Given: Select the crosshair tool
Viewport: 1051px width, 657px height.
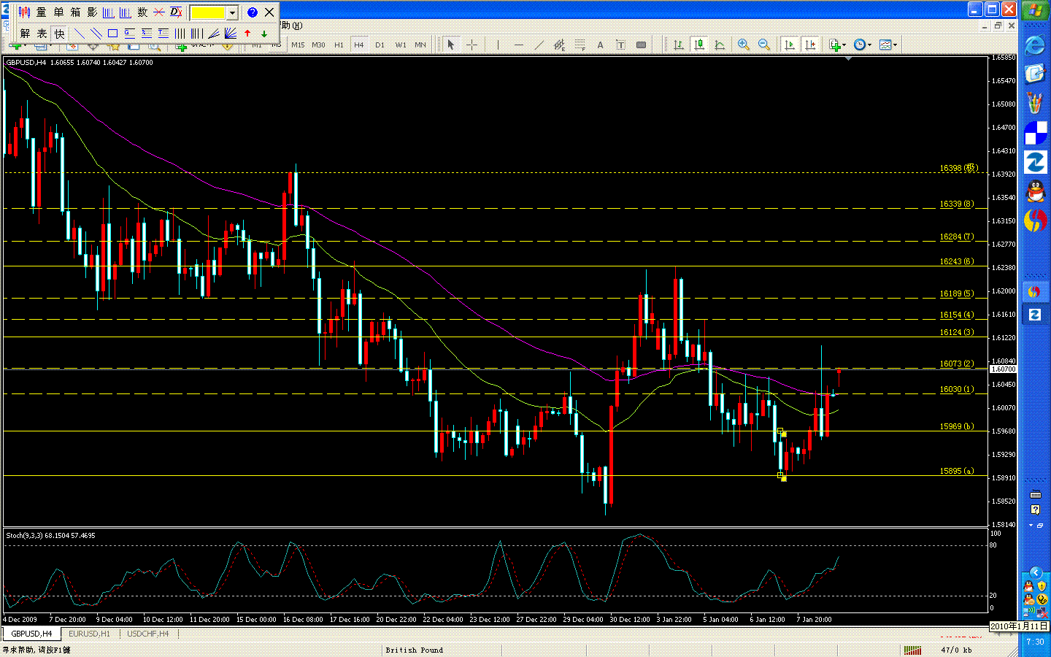Looking at the screenshot, I should click(471, 45).
